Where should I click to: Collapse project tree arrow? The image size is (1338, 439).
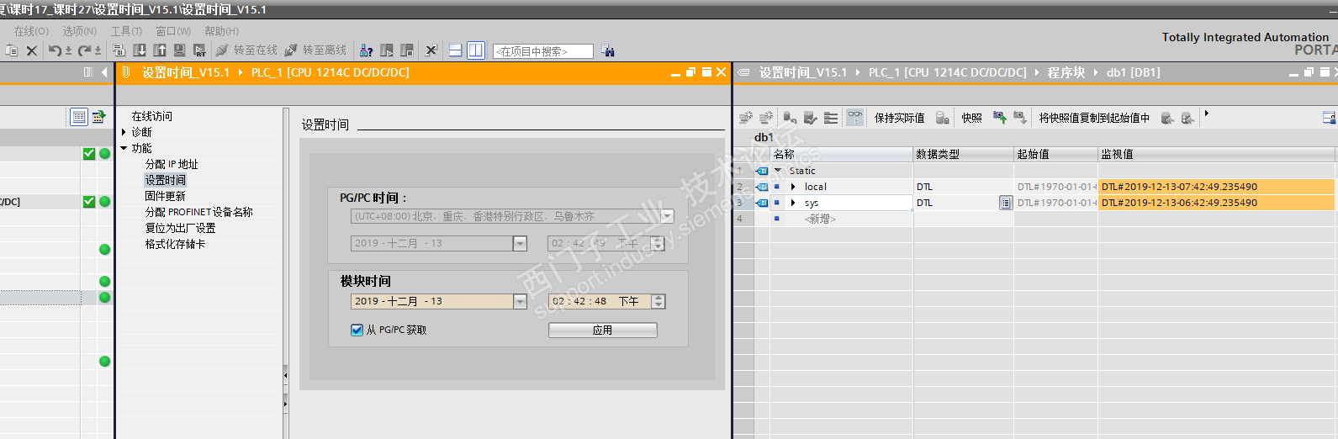104,72
